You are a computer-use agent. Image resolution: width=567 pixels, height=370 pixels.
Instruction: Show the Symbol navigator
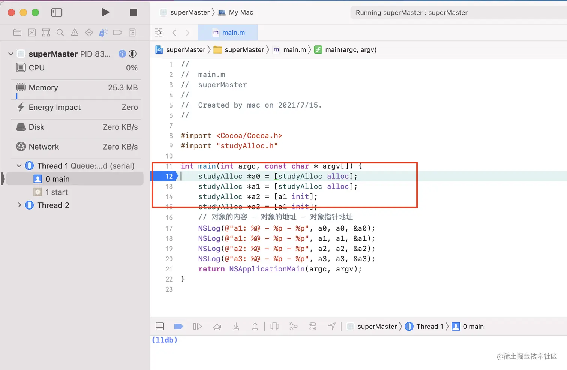[x=46, y=33]
